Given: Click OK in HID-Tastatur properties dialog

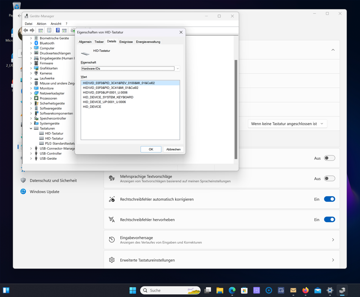Looking at the screenshot, I should [151, 149].
